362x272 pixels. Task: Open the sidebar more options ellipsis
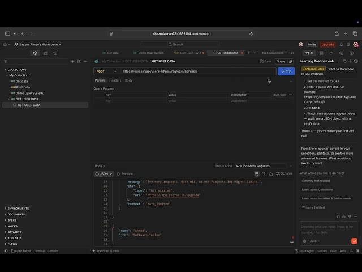click(85, 62)
